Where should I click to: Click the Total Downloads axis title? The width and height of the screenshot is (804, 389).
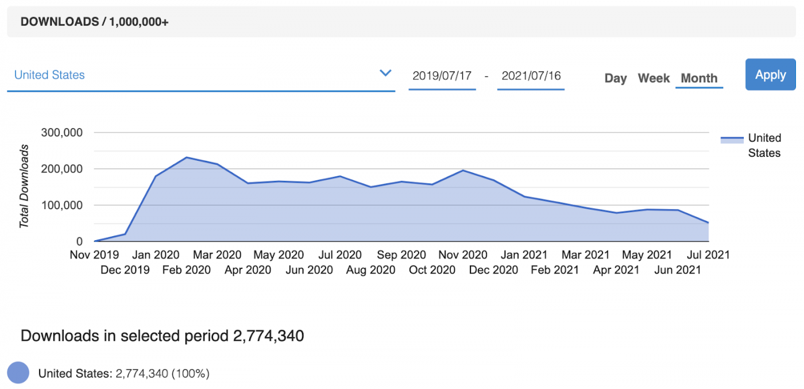[x=24, y=186]
